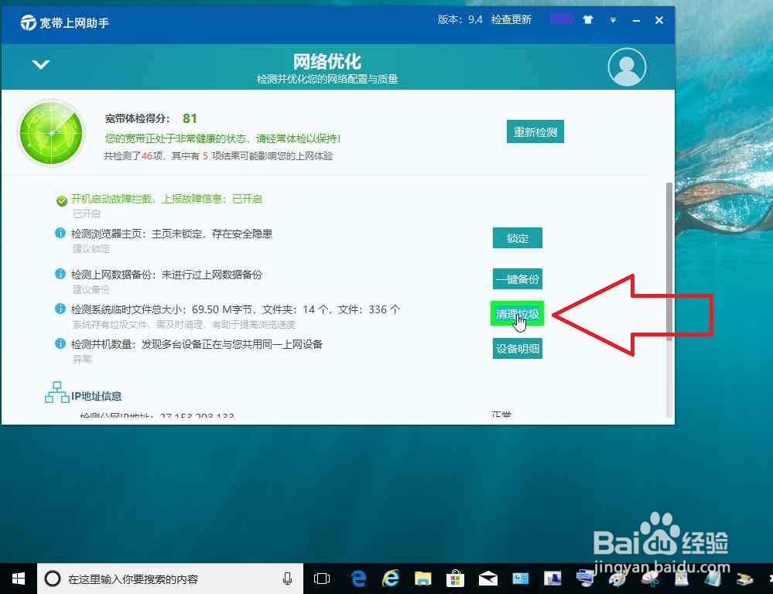Open the Microsoft Store from the taskbar
This screenshot has height=594, width=773.
click(x=455, y=578)
